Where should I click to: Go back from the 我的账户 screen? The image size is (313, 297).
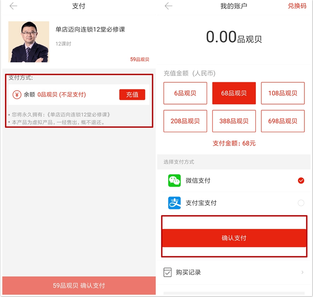point(169,6)
